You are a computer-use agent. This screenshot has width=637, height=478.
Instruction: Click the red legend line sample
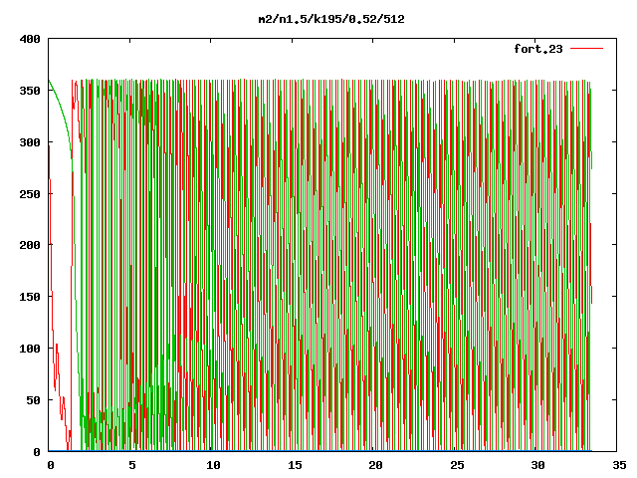point(586,49)
